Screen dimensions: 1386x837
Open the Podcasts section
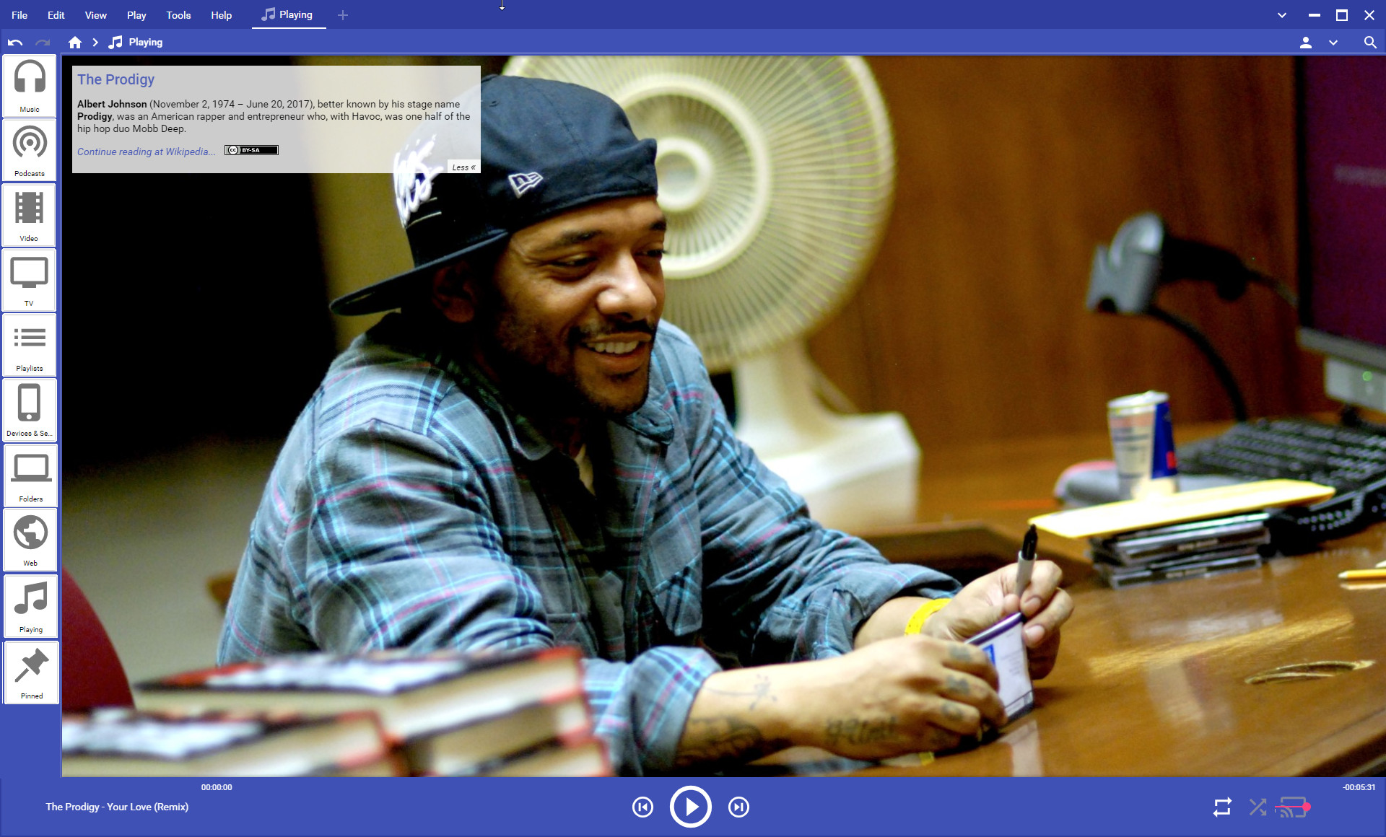pyautogui.click(x=30, y=150)
